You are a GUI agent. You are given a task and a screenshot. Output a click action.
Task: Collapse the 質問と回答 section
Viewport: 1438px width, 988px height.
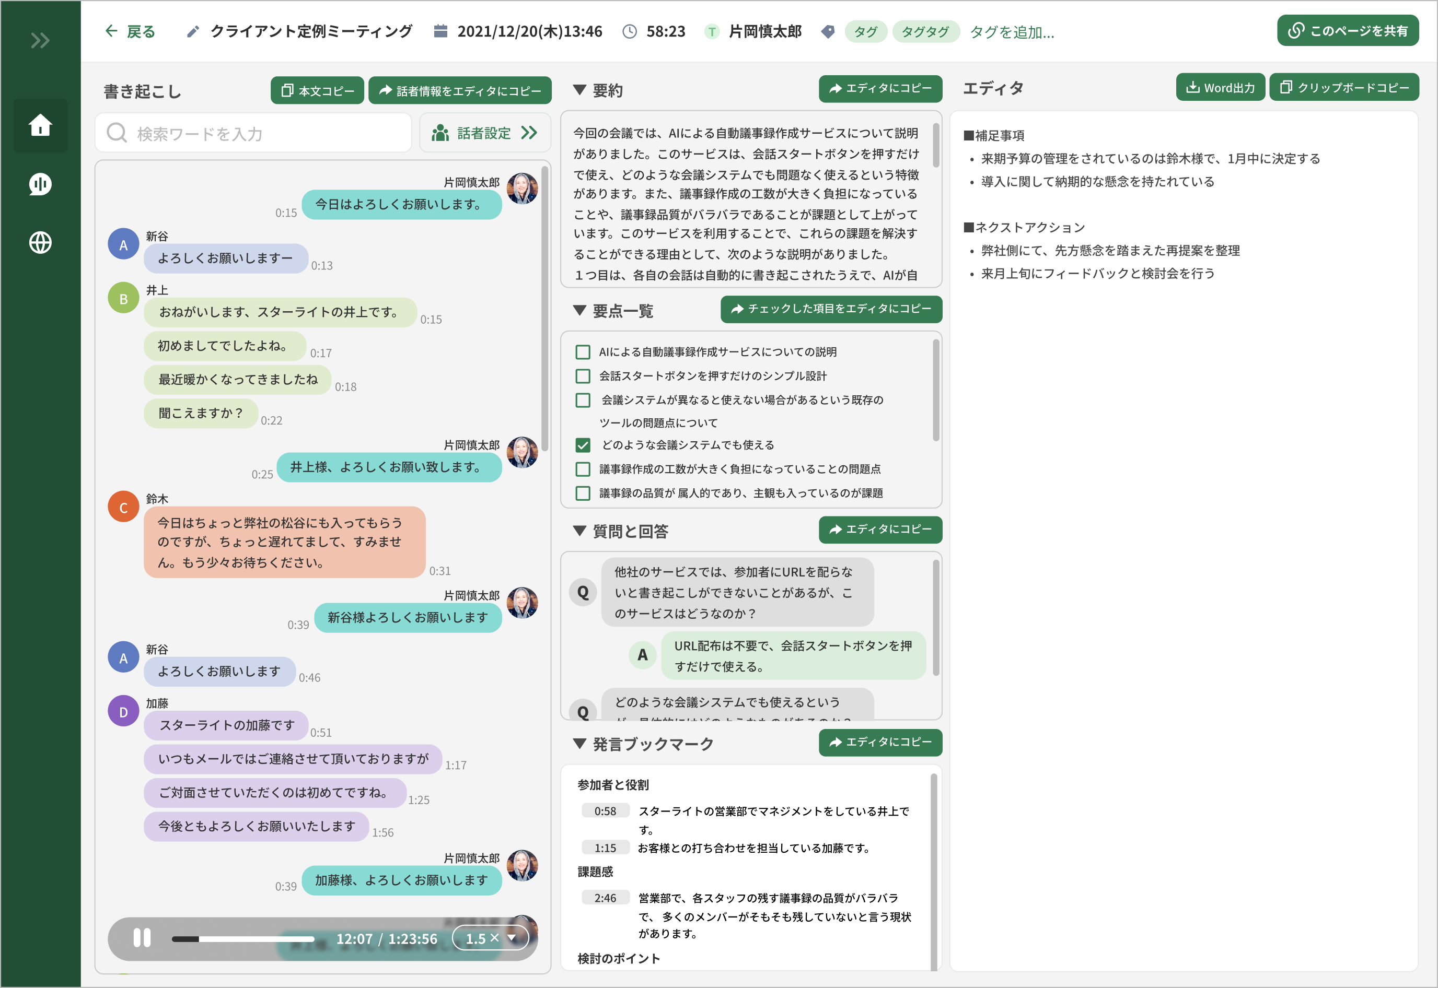pyautogui.click(x=579, y=531)
